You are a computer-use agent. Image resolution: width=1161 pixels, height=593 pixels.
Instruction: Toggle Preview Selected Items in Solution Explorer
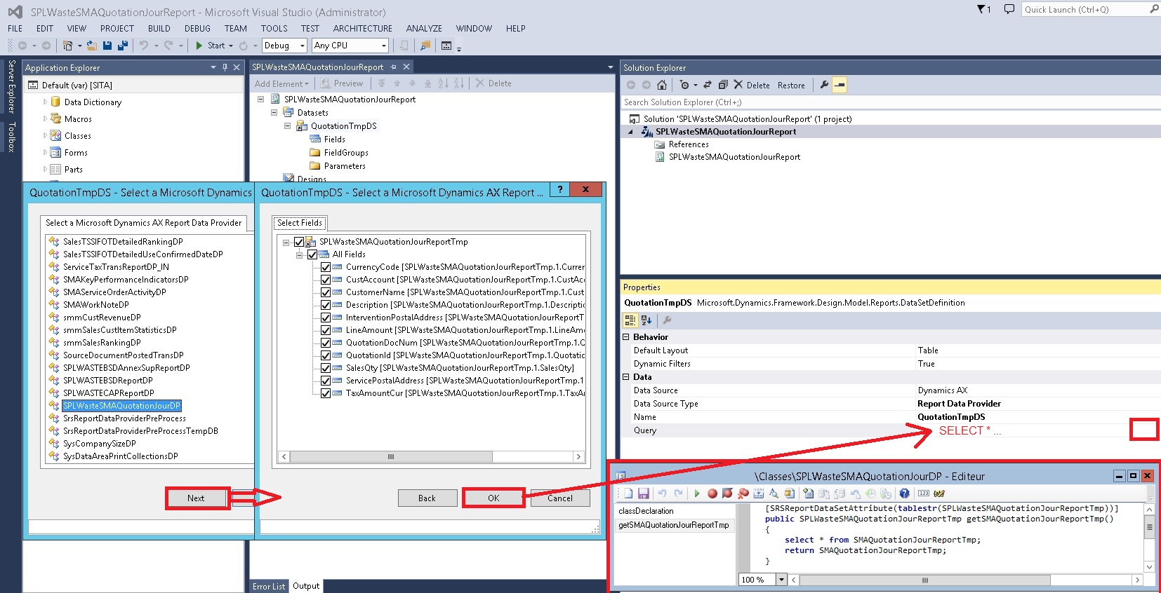840,85
